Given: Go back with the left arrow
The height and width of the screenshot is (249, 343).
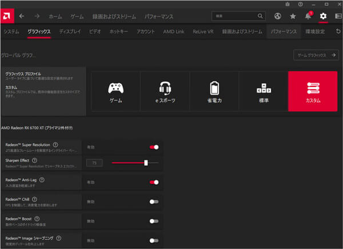Looking at the screenshot, I should [22, 16].
